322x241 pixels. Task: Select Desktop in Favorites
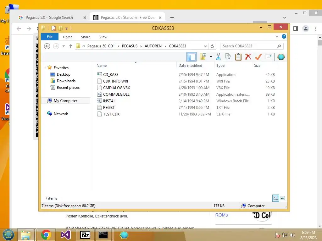pyautogui.click(x=64, y=74)
